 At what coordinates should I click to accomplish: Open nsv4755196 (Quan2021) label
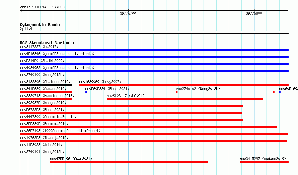pos(71,159)
